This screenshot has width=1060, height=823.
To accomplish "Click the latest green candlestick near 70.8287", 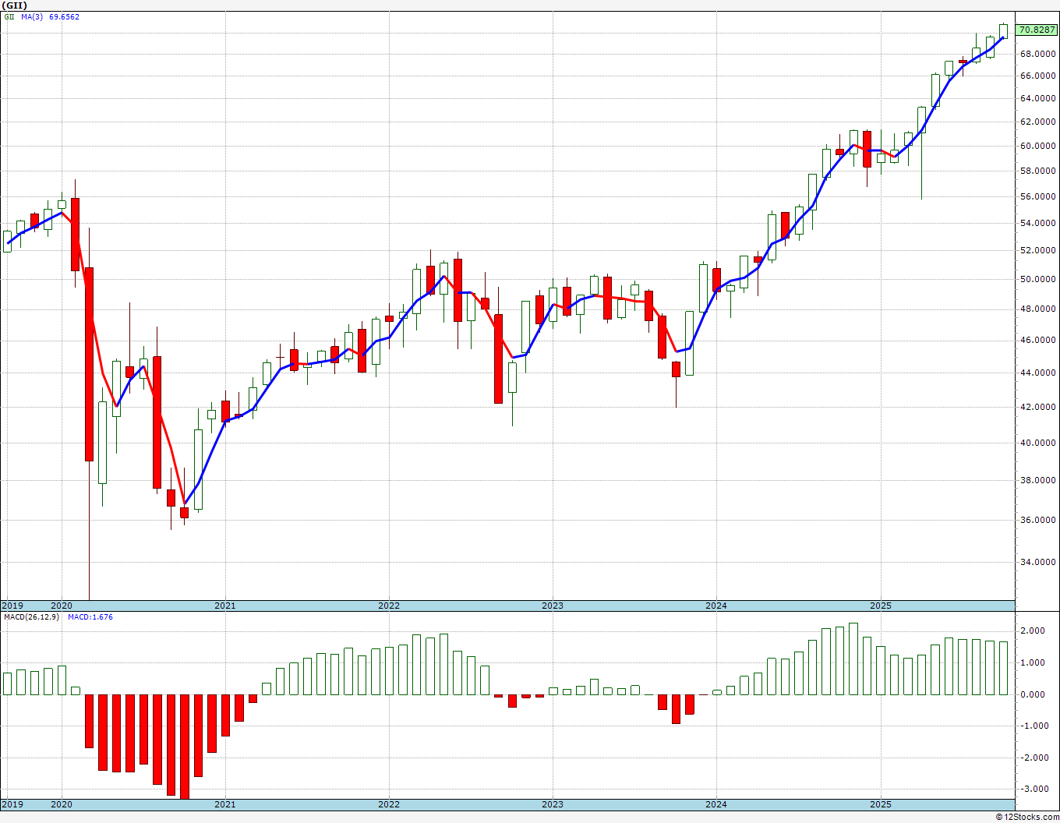I will 1004,31.
